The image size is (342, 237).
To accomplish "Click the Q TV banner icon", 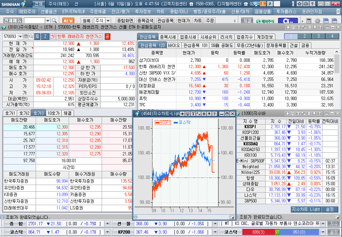I will click(288, 21).
